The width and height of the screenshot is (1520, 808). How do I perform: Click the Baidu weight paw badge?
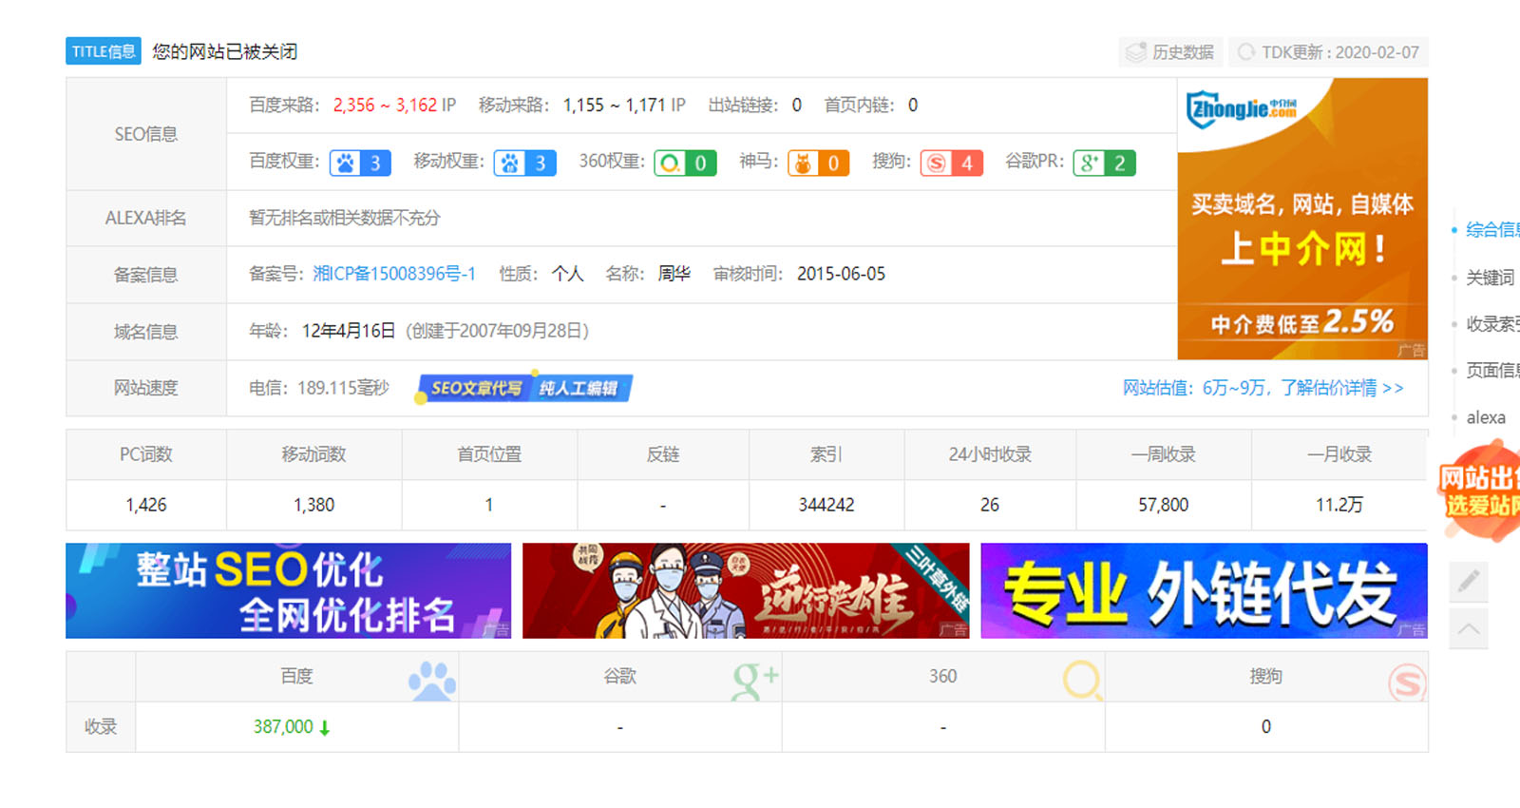360,164
